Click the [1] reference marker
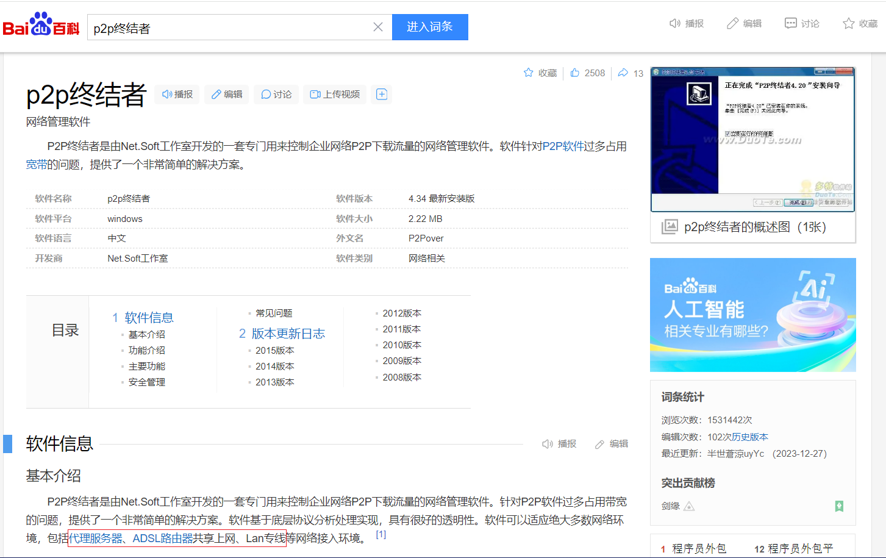Image resolution: width=886 pixels, height=558 pixels. click(380, 534)
